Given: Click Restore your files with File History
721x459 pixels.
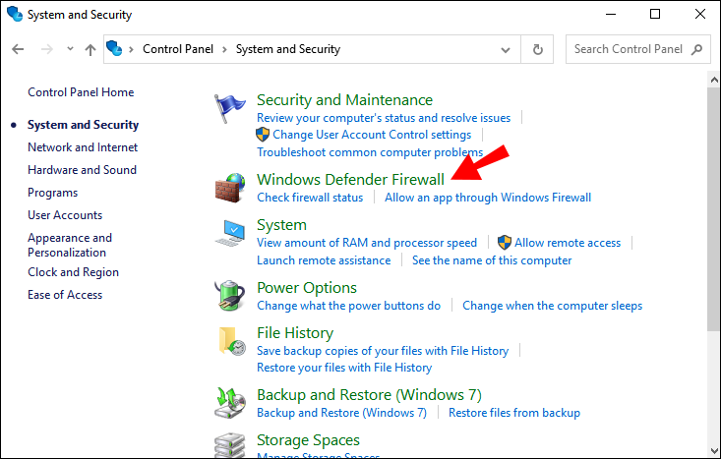Looking at the screenshot, I should tap(344, 368).
